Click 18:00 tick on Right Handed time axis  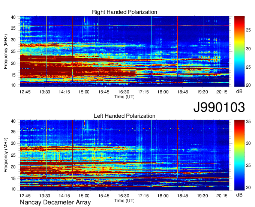click(163, 92)
